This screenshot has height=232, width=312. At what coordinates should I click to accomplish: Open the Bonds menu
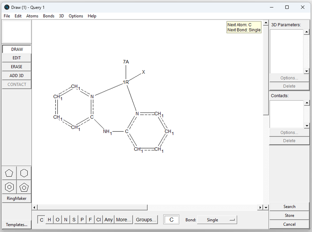[x=49, y=16]
